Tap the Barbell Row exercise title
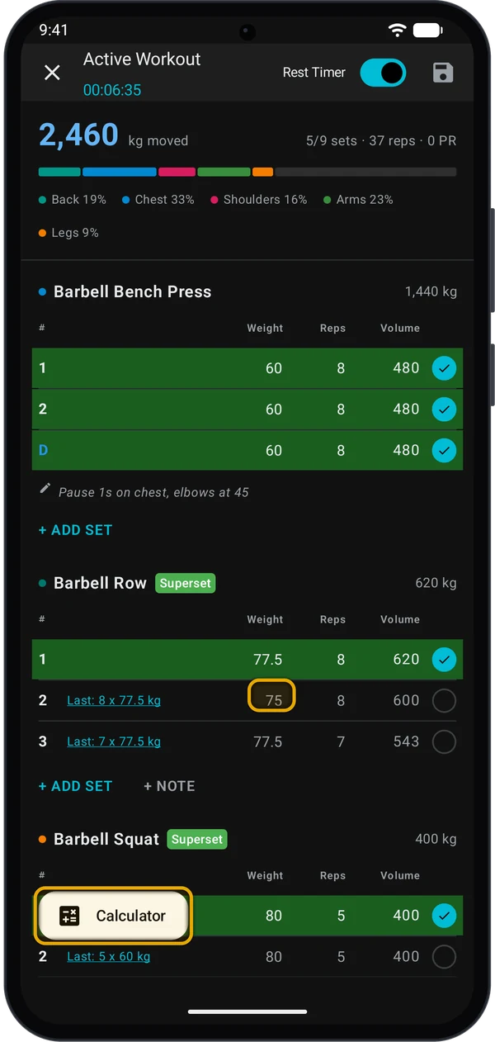The width and height of the screenshot is (495, 1042). pyautogui.click(x=100, y=583)
